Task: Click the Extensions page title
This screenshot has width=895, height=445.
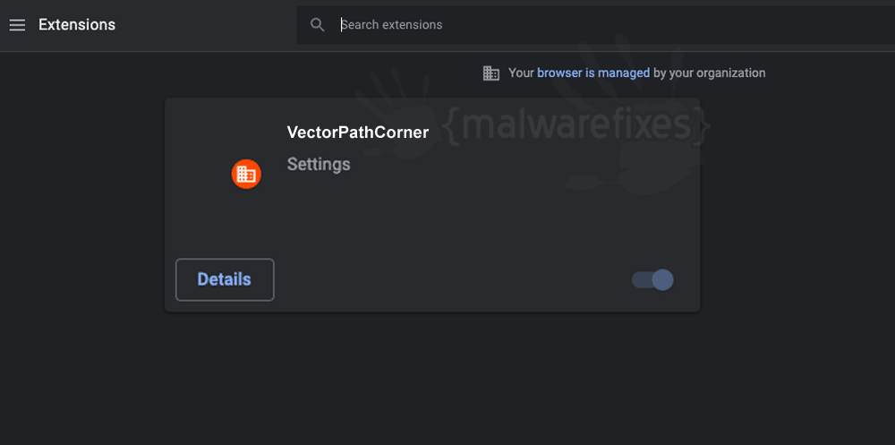Action: coord(77,25)
